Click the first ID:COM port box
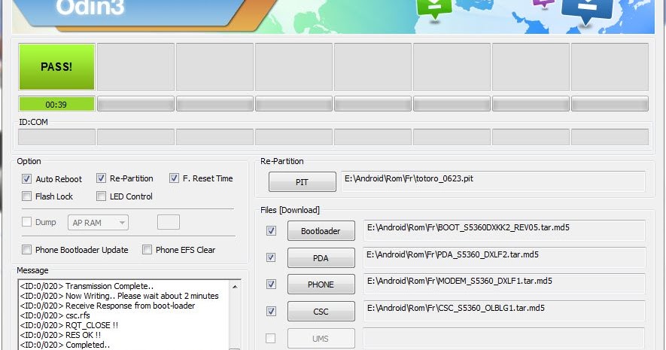 (x=56, y=137)
